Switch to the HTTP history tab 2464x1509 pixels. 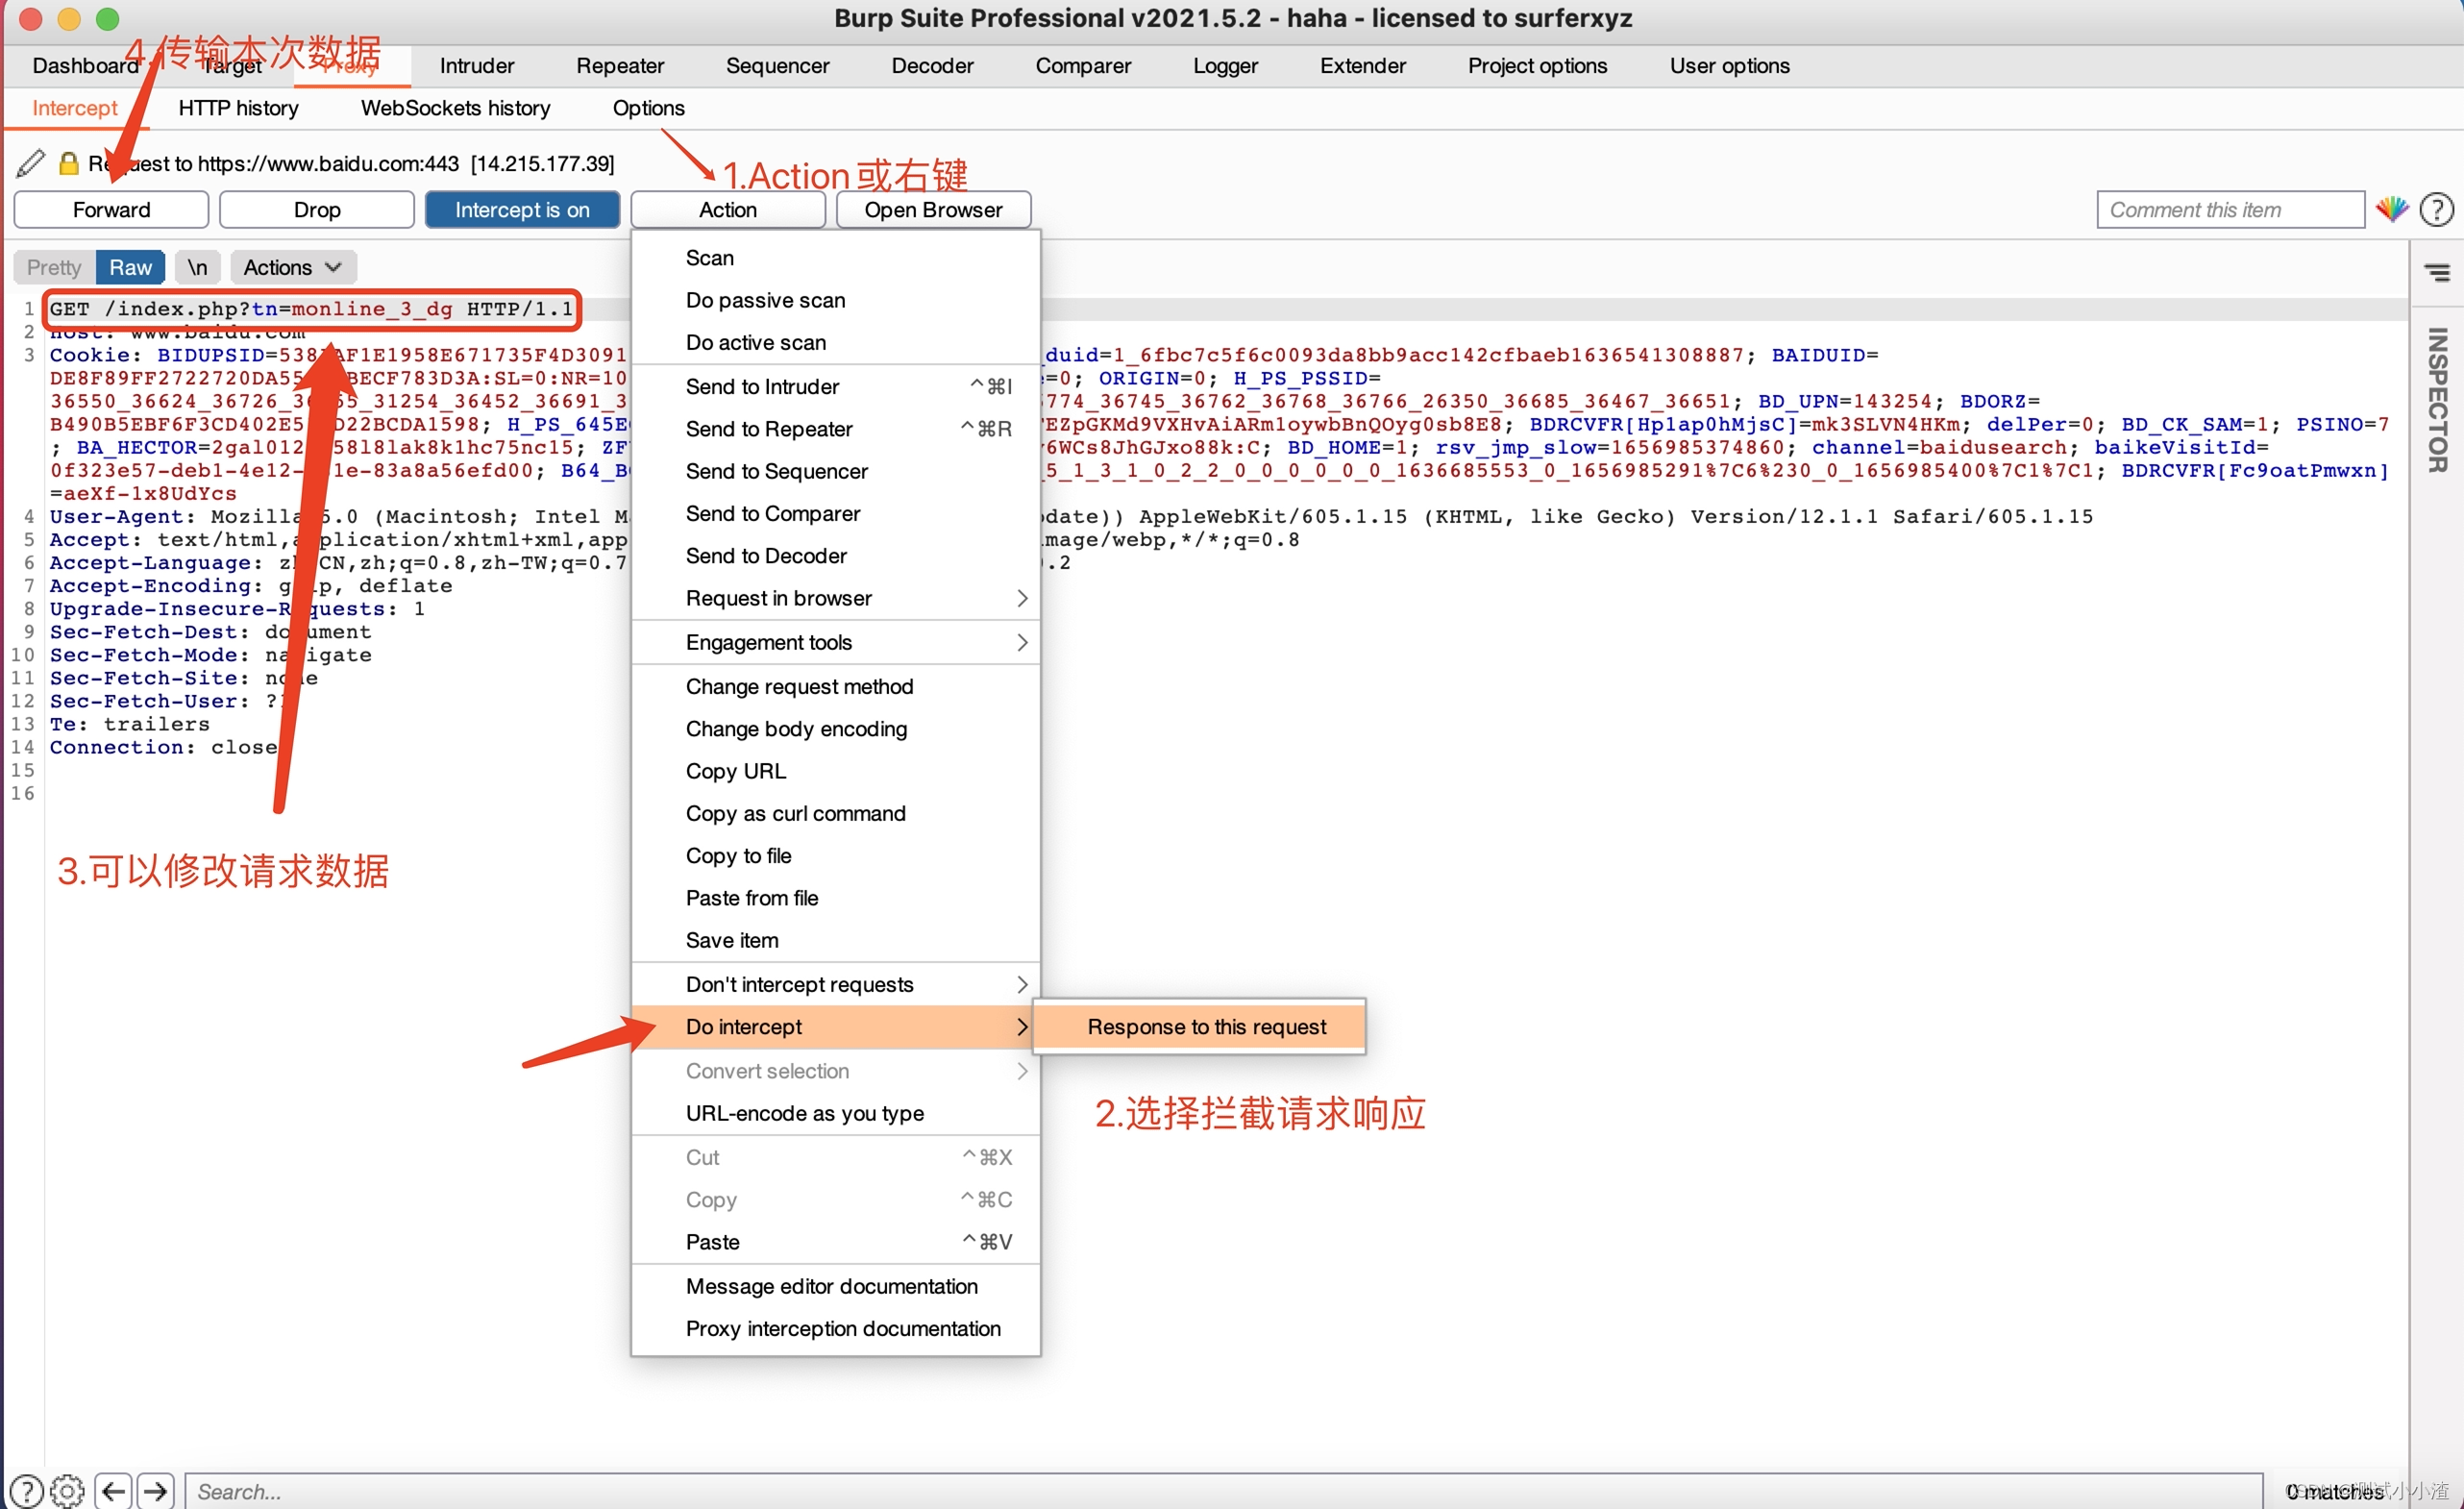tap(238, 108)
